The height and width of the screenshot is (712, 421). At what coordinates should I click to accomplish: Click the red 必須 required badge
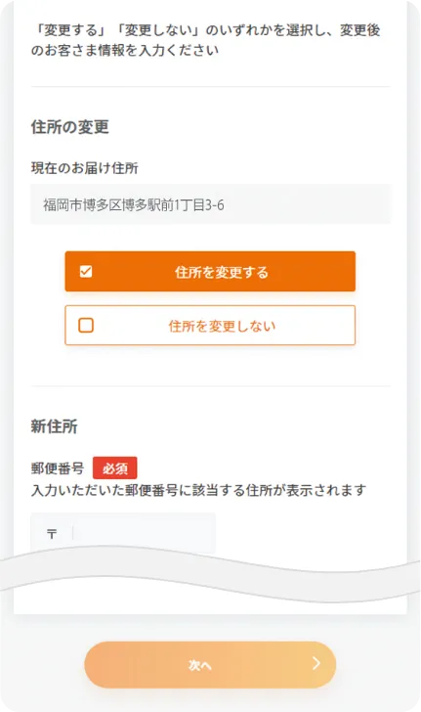(115, 468)
